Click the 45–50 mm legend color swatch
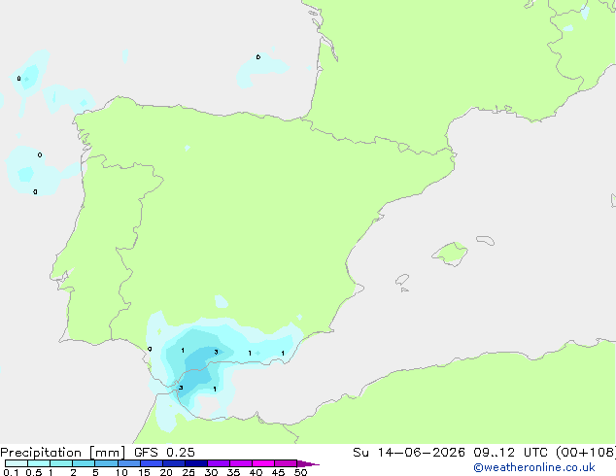This screenshot has width=616, height=476. pyautogui.click(x=286, y=463)
